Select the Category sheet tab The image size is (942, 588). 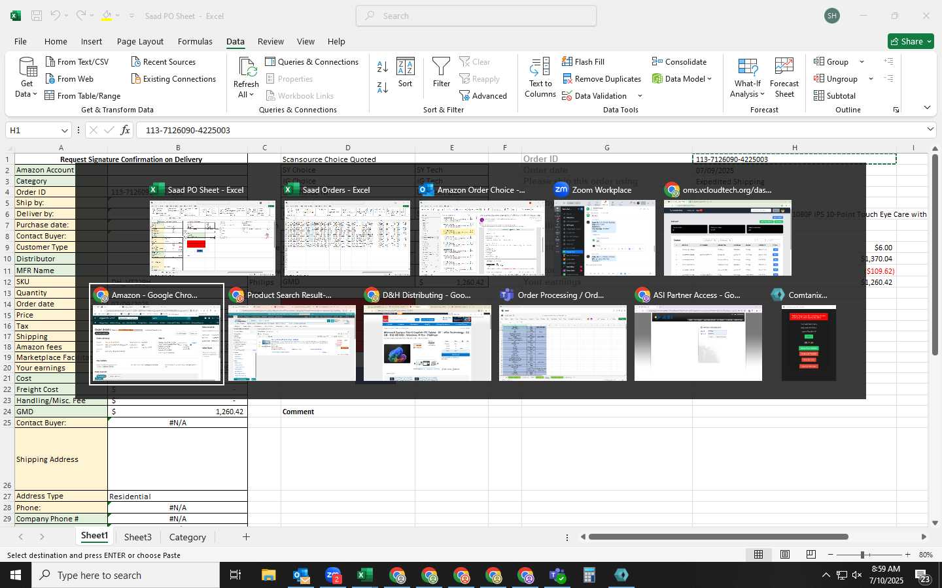[188, 537]
